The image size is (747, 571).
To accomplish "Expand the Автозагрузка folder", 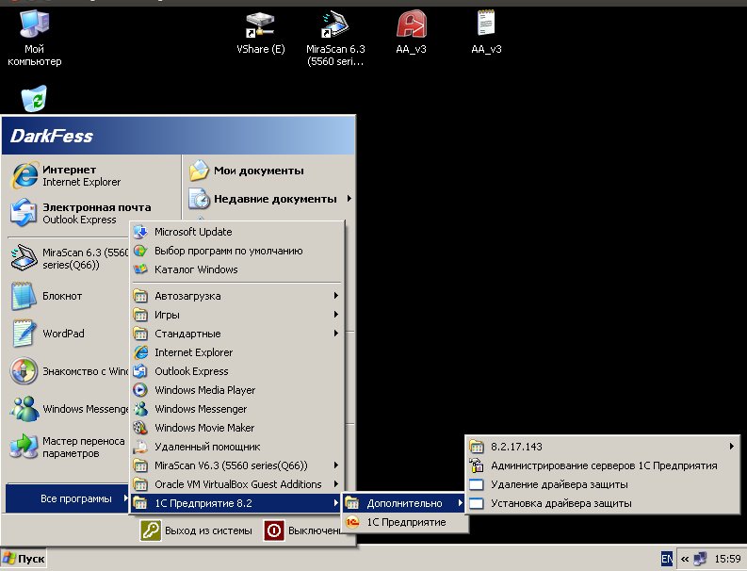I will 236,296.
